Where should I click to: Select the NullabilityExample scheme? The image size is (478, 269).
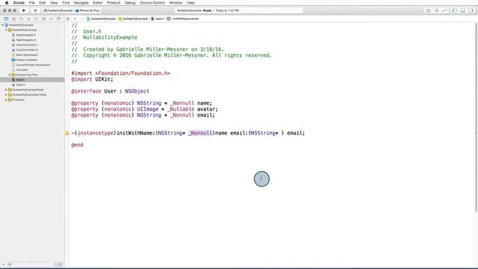pyautogui.click(x=58, y=10)
